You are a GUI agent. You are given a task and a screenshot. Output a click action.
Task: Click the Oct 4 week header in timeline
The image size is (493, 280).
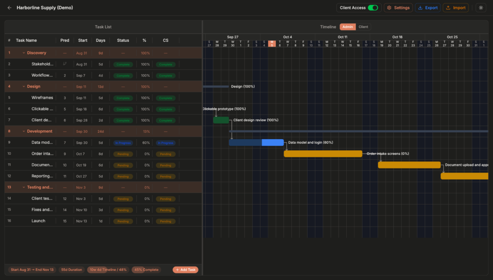click(287, 37)
